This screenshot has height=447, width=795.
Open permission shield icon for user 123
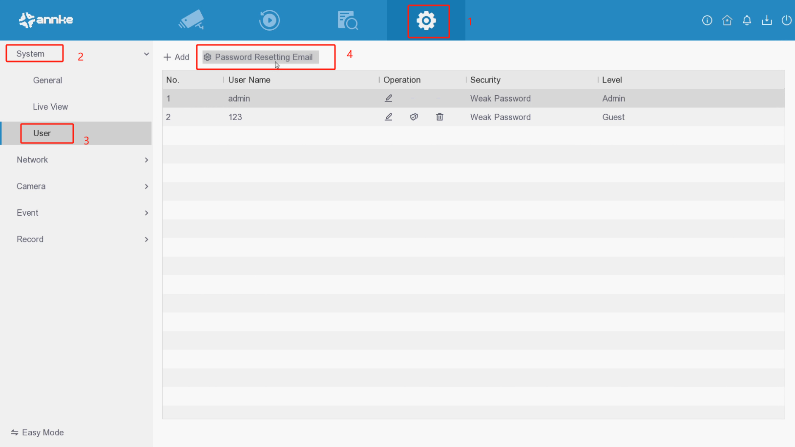[414, 117]
